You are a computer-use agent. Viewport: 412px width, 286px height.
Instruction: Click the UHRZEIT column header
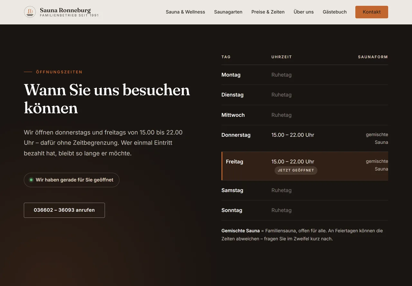pos(282,57)
